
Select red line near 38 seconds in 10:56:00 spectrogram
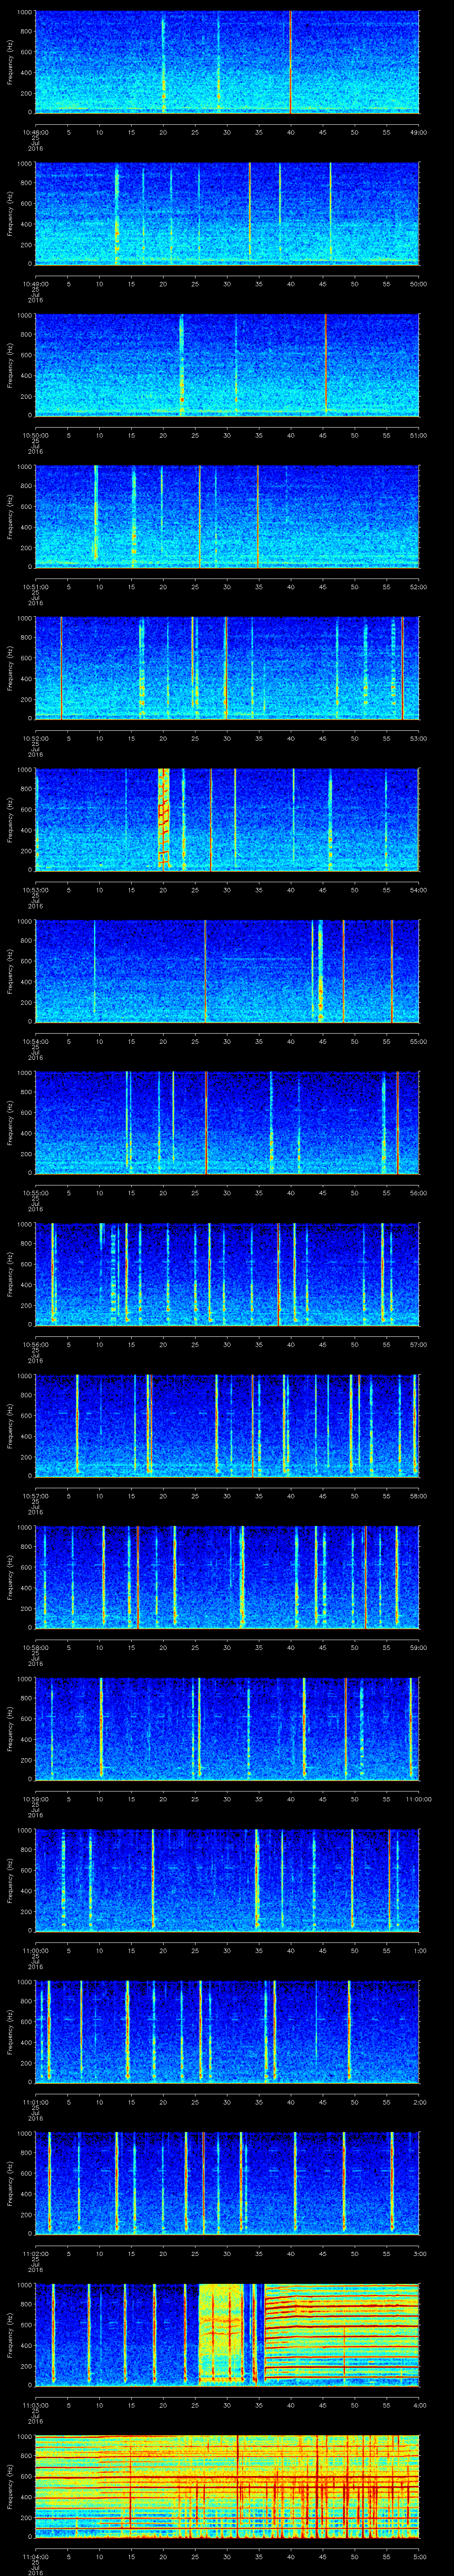[x=278, y=1273]
